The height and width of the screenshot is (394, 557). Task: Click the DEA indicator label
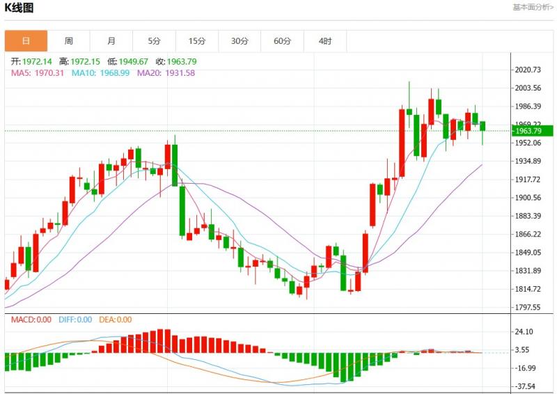coord(115,320)
